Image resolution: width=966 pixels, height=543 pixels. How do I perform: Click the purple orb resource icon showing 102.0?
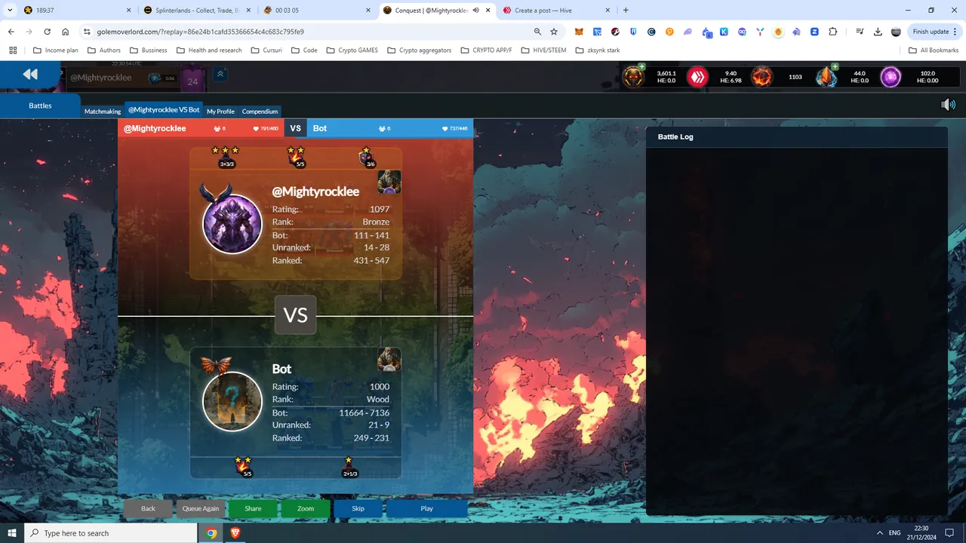[x=891, y=77]
